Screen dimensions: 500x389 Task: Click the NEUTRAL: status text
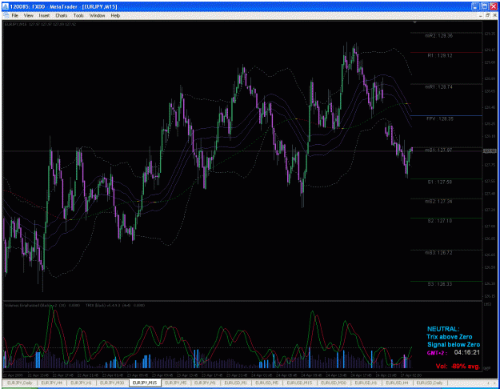[x=443, y=329]
